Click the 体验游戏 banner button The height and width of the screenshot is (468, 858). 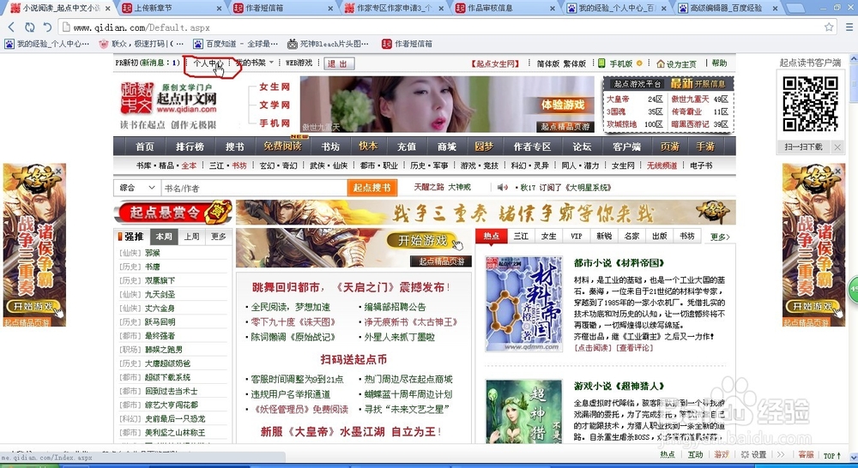(563, 105)
